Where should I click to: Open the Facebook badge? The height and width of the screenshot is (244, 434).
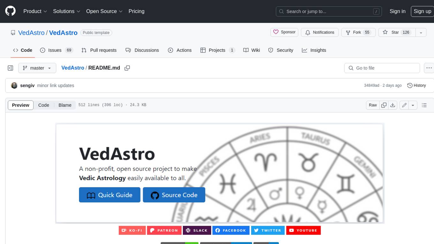pyautogui.click(x=231, y=230)
